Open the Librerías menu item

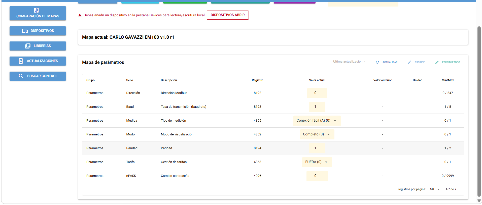[38, 46]
